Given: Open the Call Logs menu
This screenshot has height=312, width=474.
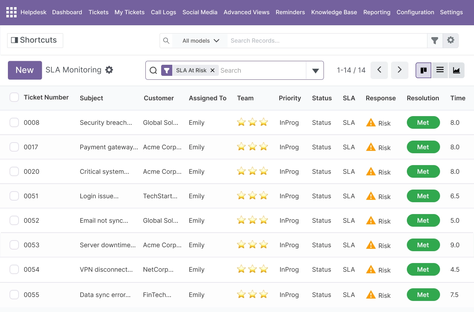Looking at the screenshot, I should pyautogui.click(x=164, y=12).
